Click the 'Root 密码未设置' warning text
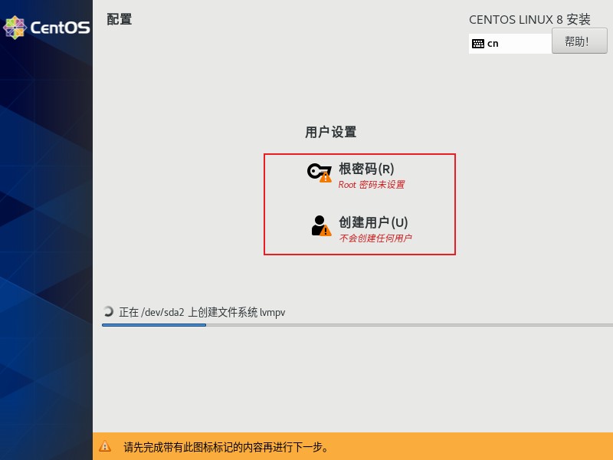Screen dimensions: 613x460 click(372, 185)
